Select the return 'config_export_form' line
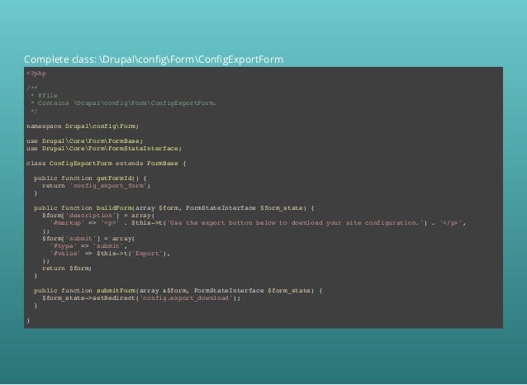This screenshot has height=385, width=527. point(96,186)
